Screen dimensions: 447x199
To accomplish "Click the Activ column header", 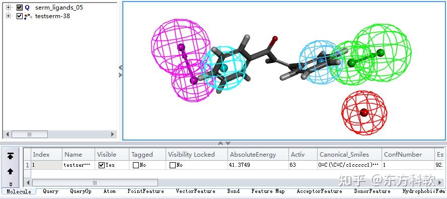I will (303, 155).
